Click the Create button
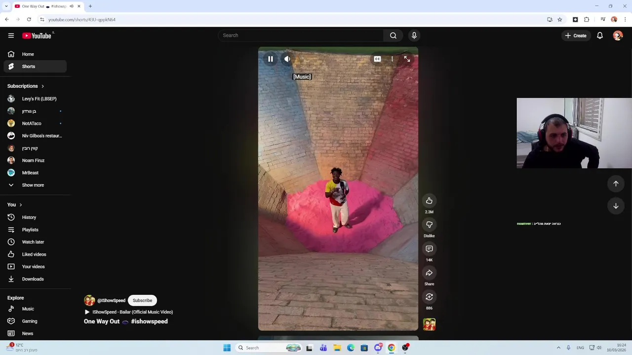 tap(576, 35)
